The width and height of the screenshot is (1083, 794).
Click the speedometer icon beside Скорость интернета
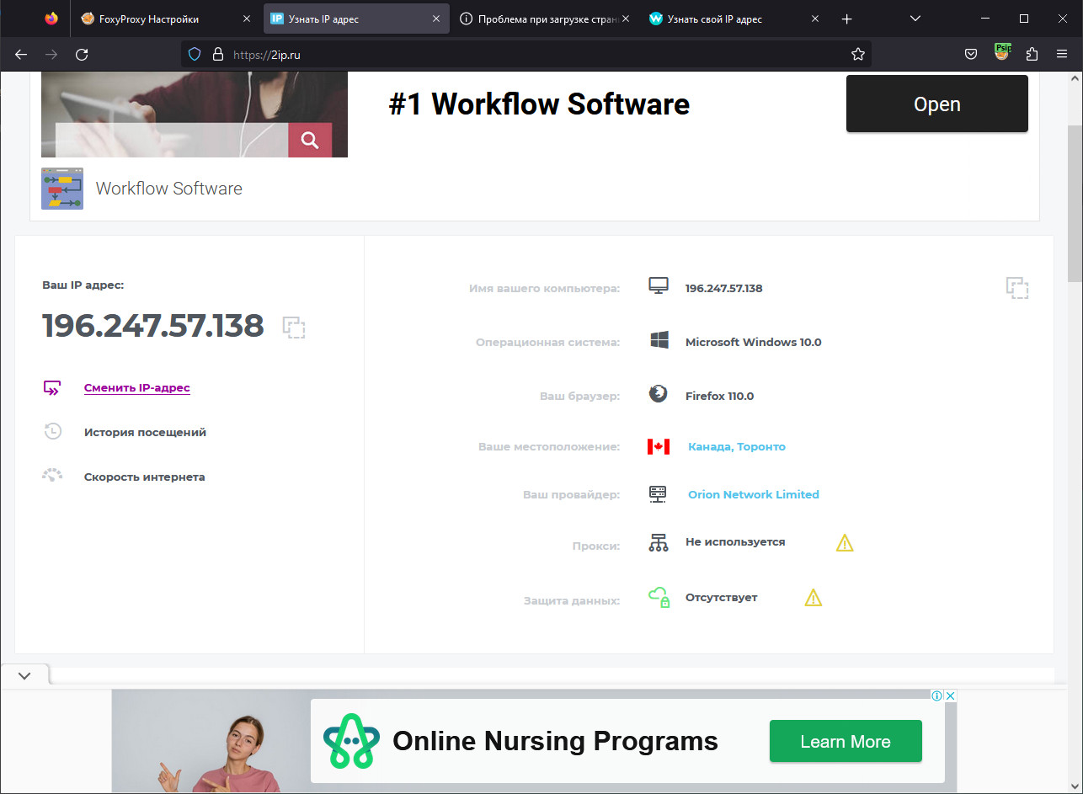pos(52,475)
